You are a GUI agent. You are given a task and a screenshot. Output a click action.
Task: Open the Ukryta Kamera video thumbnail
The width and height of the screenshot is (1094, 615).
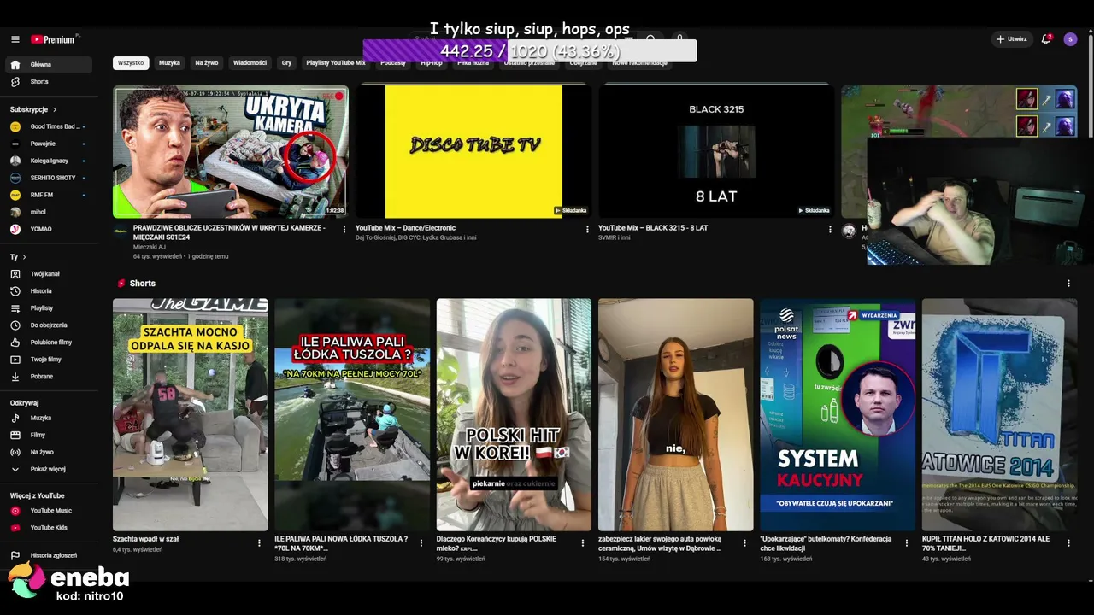point(231,152)
